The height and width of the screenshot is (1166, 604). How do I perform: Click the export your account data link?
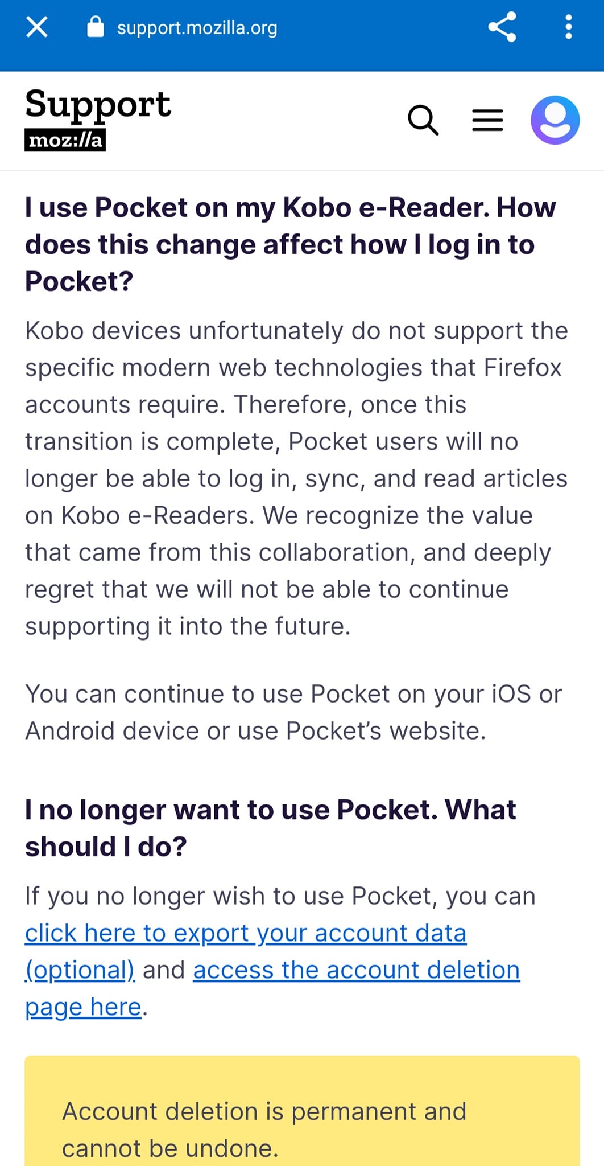246,933
